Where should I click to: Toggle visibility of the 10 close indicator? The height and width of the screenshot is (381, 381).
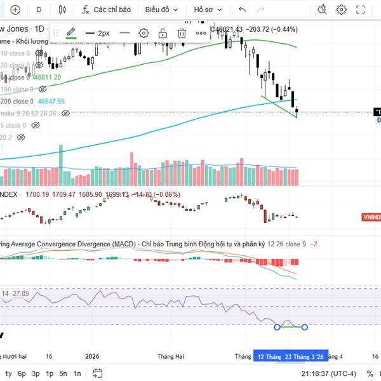[x=39, y=53]
